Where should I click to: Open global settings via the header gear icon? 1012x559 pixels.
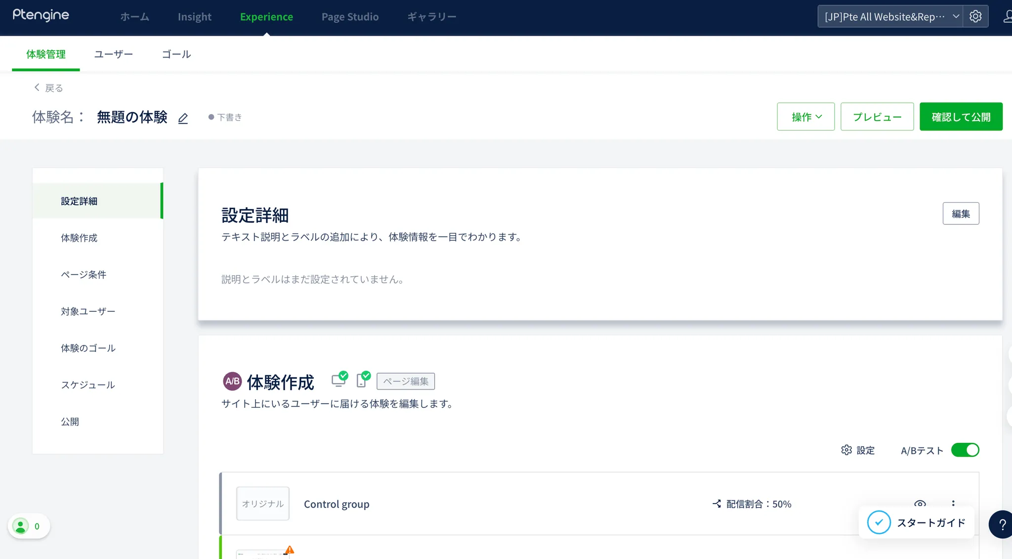coord(975,16)
